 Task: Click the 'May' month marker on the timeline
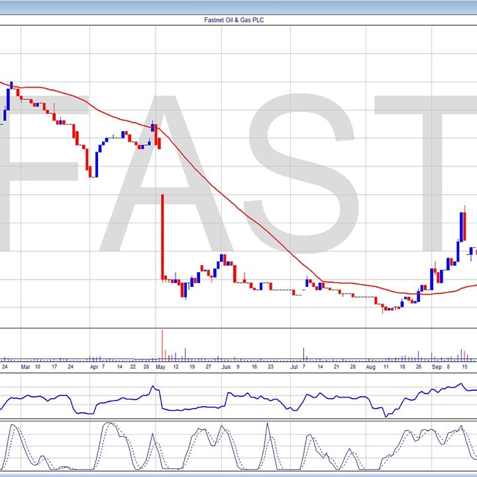click(x=161, y=366)
